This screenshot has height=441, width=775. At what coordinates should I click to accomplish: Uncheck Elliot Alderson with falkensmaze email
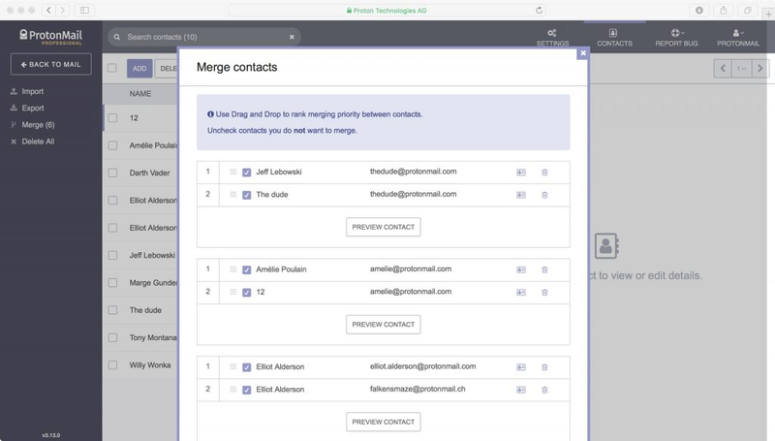[x=247, y=390]
